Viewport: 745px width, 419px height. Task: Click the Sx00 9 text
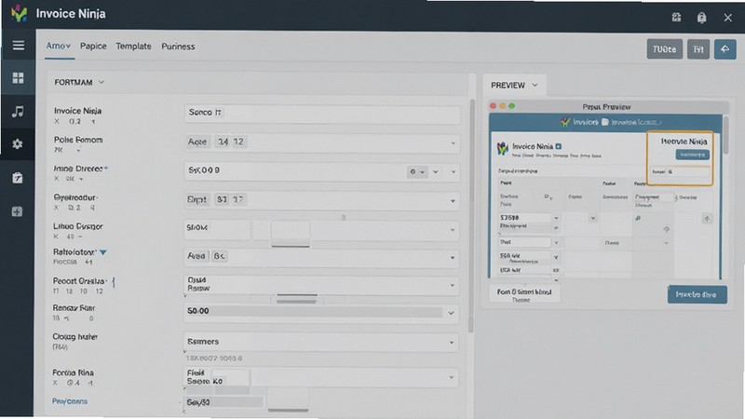(x=204, y=170)
